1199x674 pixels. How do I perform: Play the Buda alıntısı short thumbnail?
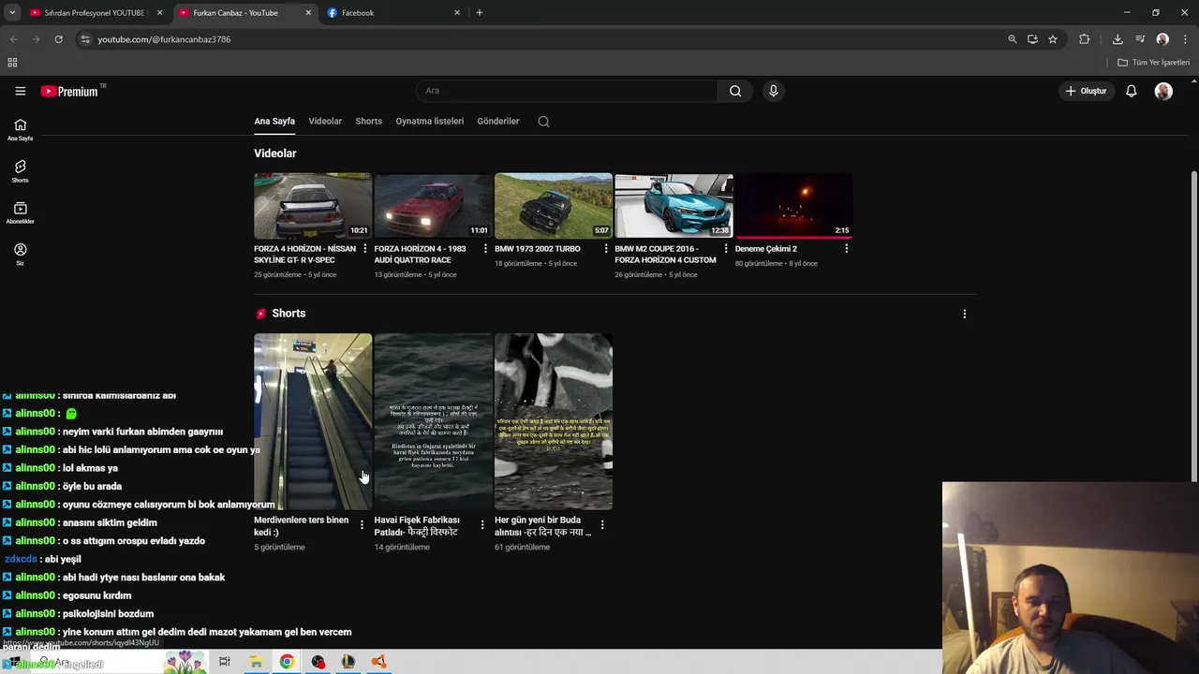tap(554, 421)
